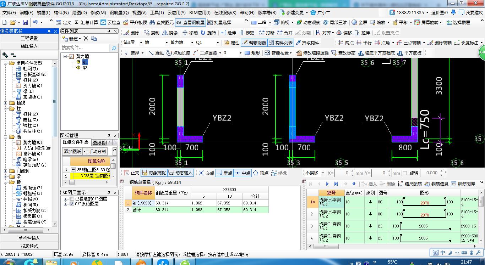Toggle 动态输入 dynamic input
This screenshot has width=485, height=265.
(180, 173)
